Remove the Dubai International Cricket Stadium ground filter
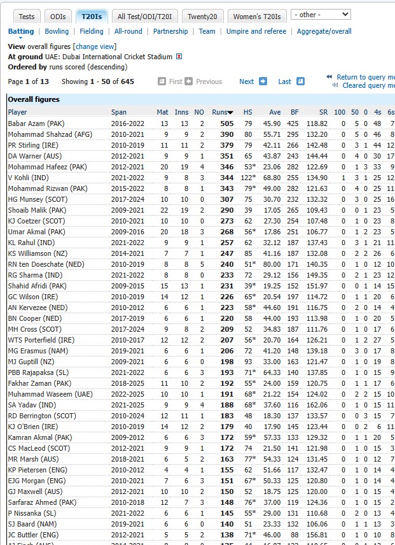Viewport: 395px width, 545px height. (x=179, y=57)
